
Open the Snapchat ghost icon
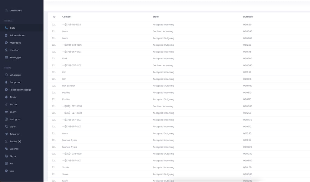click(6, 82)
